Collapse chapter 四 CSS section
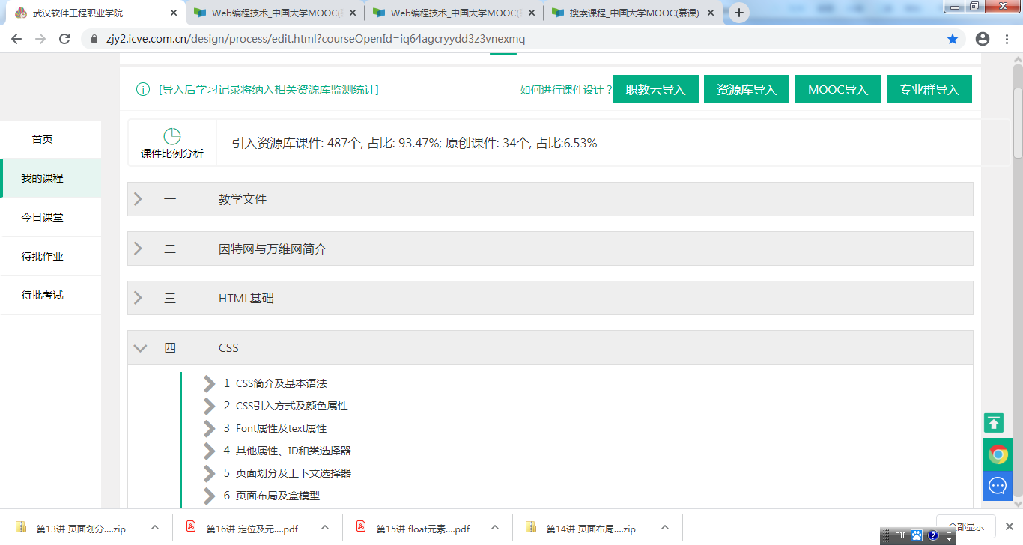 (x=140, y=347)
